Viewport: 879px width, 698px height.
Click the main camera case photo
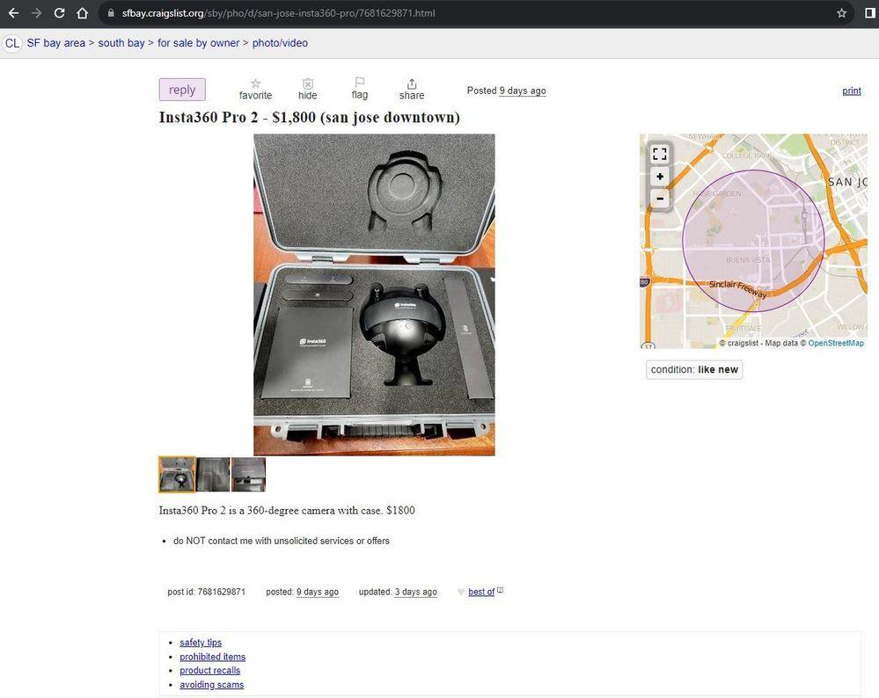374,294
